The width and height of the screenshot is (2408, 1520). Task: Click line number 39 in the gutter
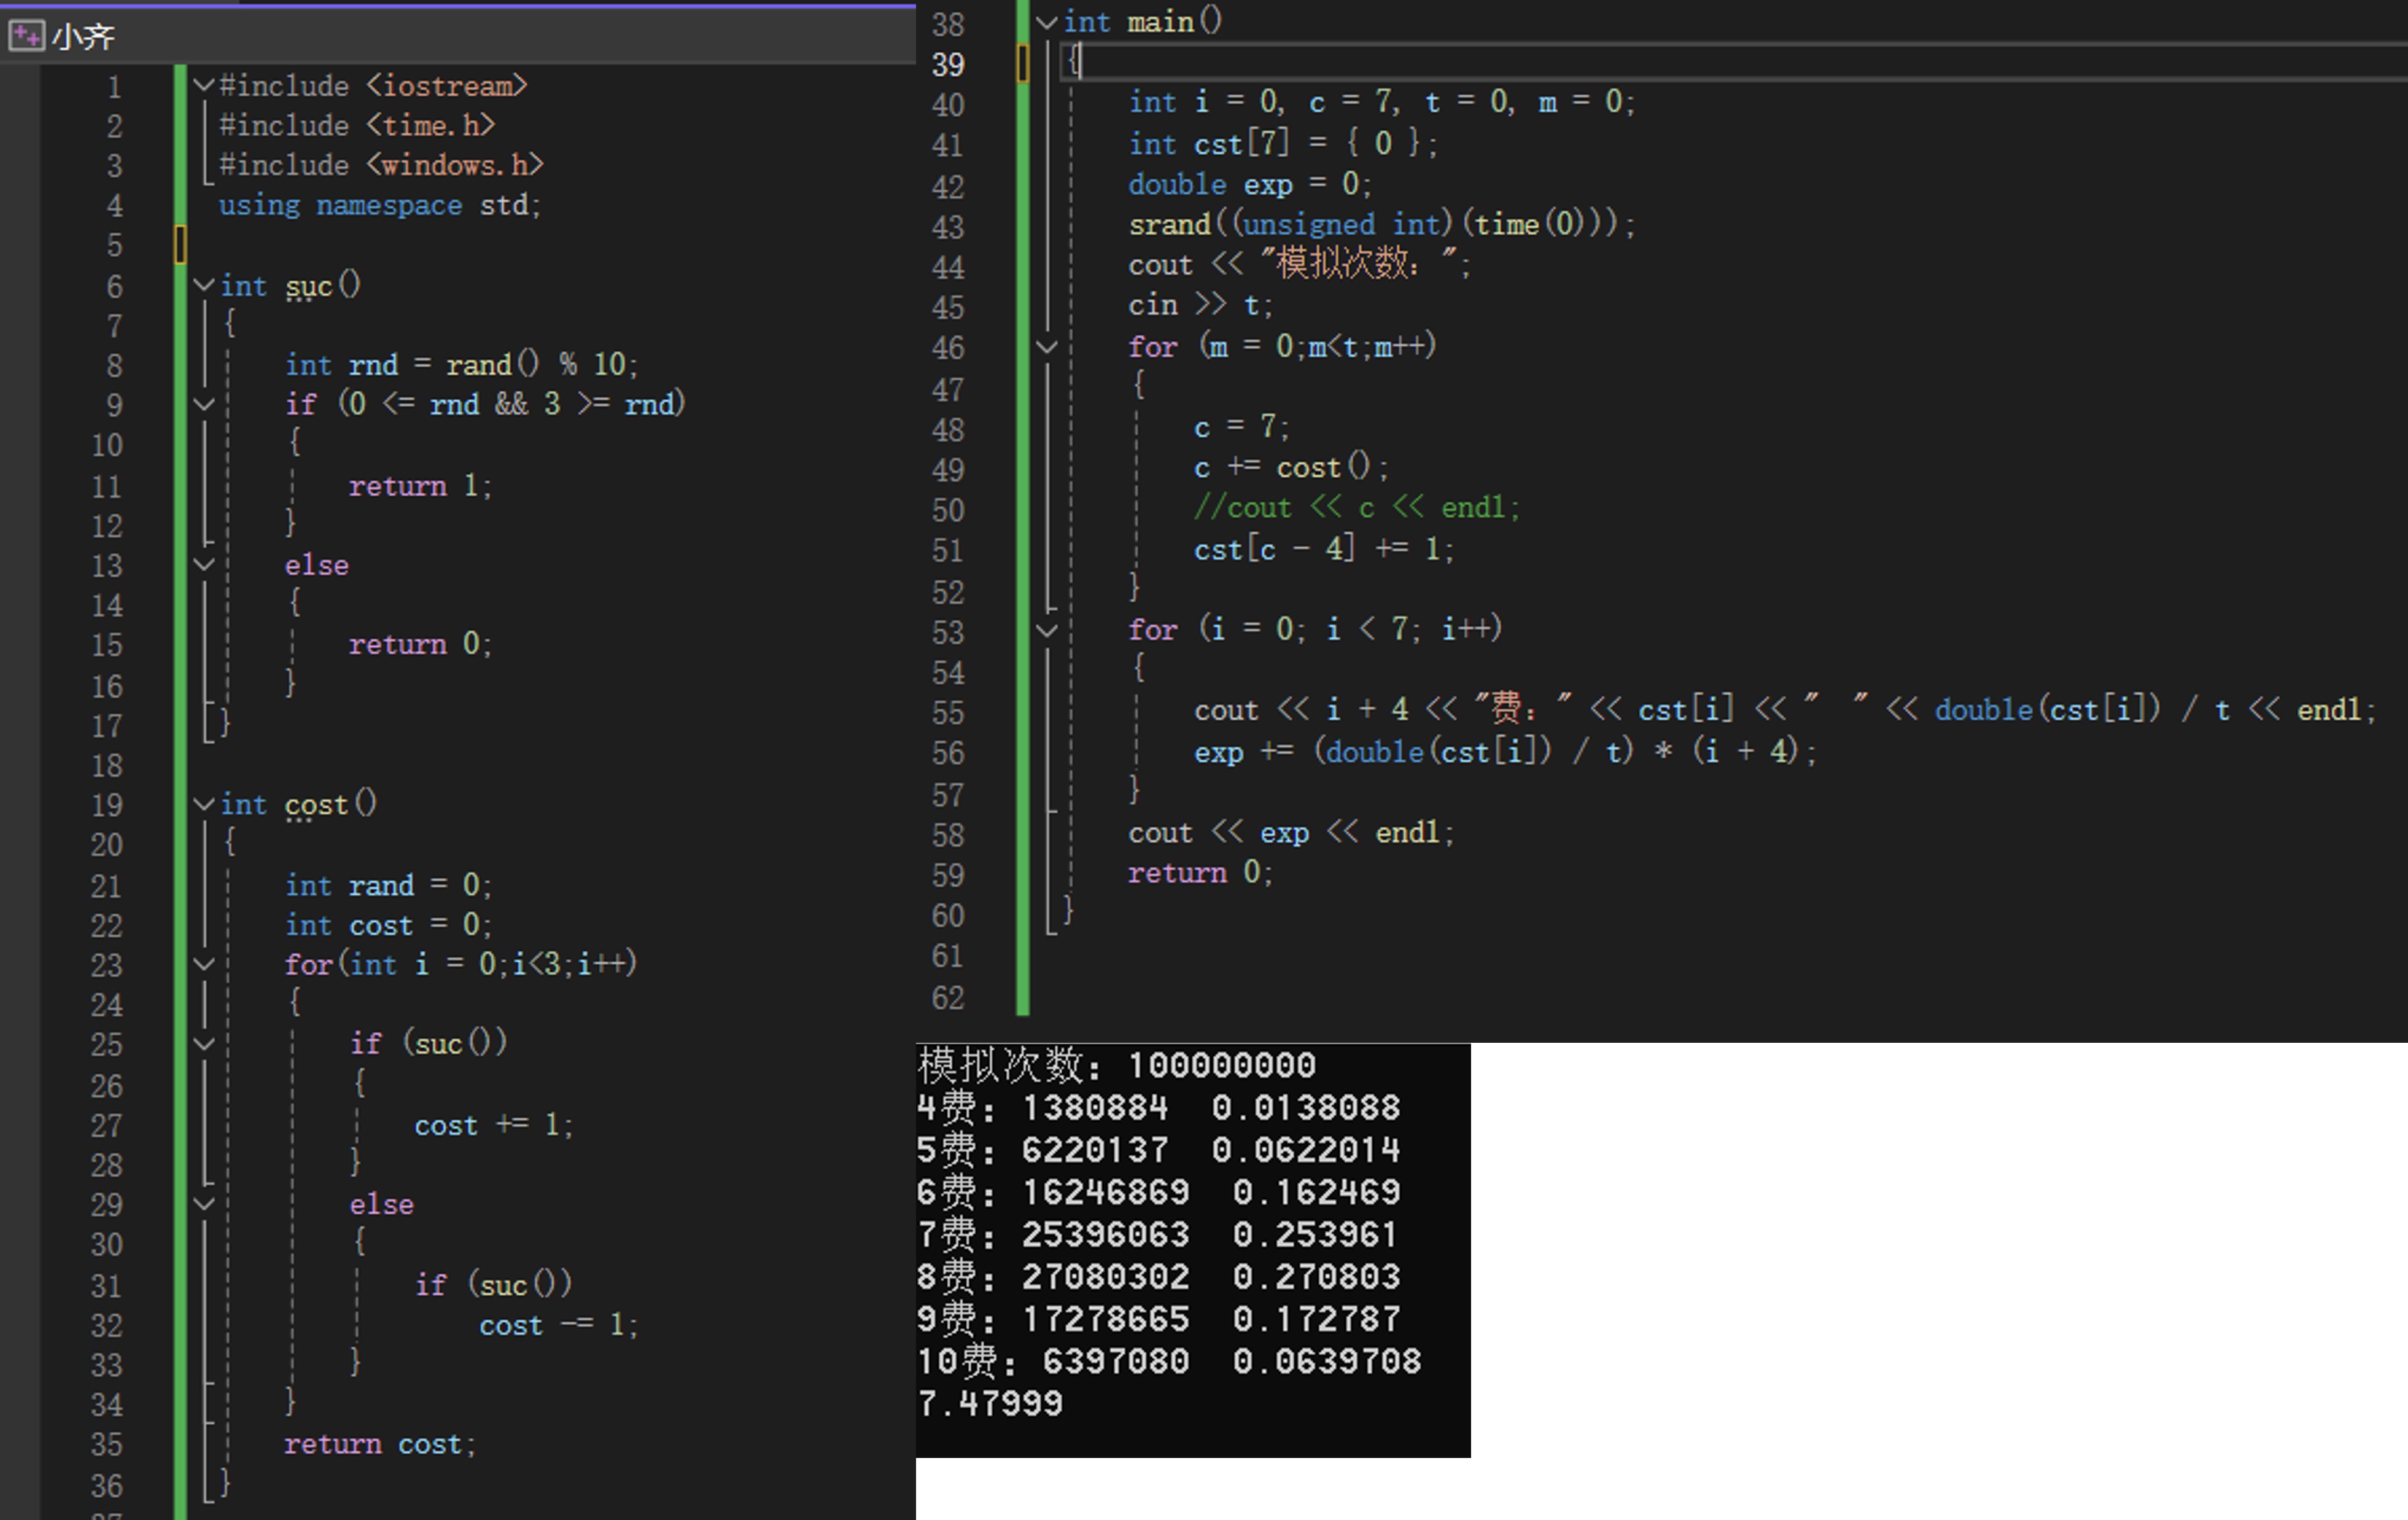[x=948, y=65]
